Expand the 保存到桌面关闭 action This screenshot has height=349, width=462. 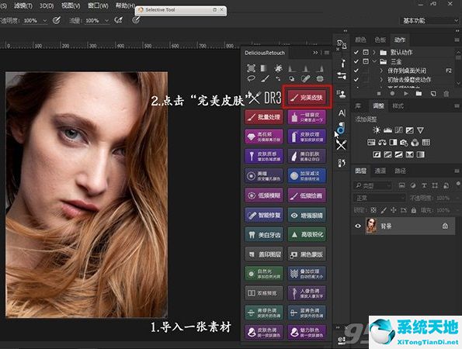(381, 71)
